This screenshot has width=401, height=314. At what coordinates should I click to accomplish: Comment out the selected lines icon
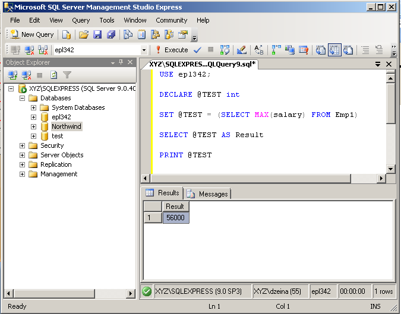[365, 50]
